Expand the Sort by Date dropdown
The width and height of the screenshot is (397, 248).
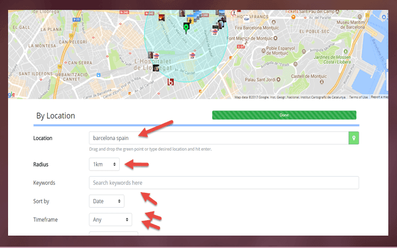[106, 201]
